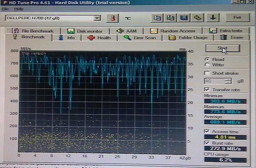Open the AAM tab
Viewport: 256px width, 168px height.
(126, 31)
